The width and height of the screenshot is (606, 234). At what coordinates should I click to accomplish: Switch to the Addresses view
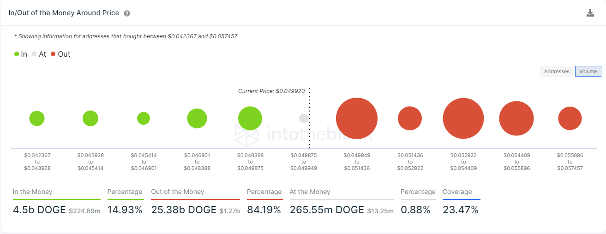tap(557, 71)
